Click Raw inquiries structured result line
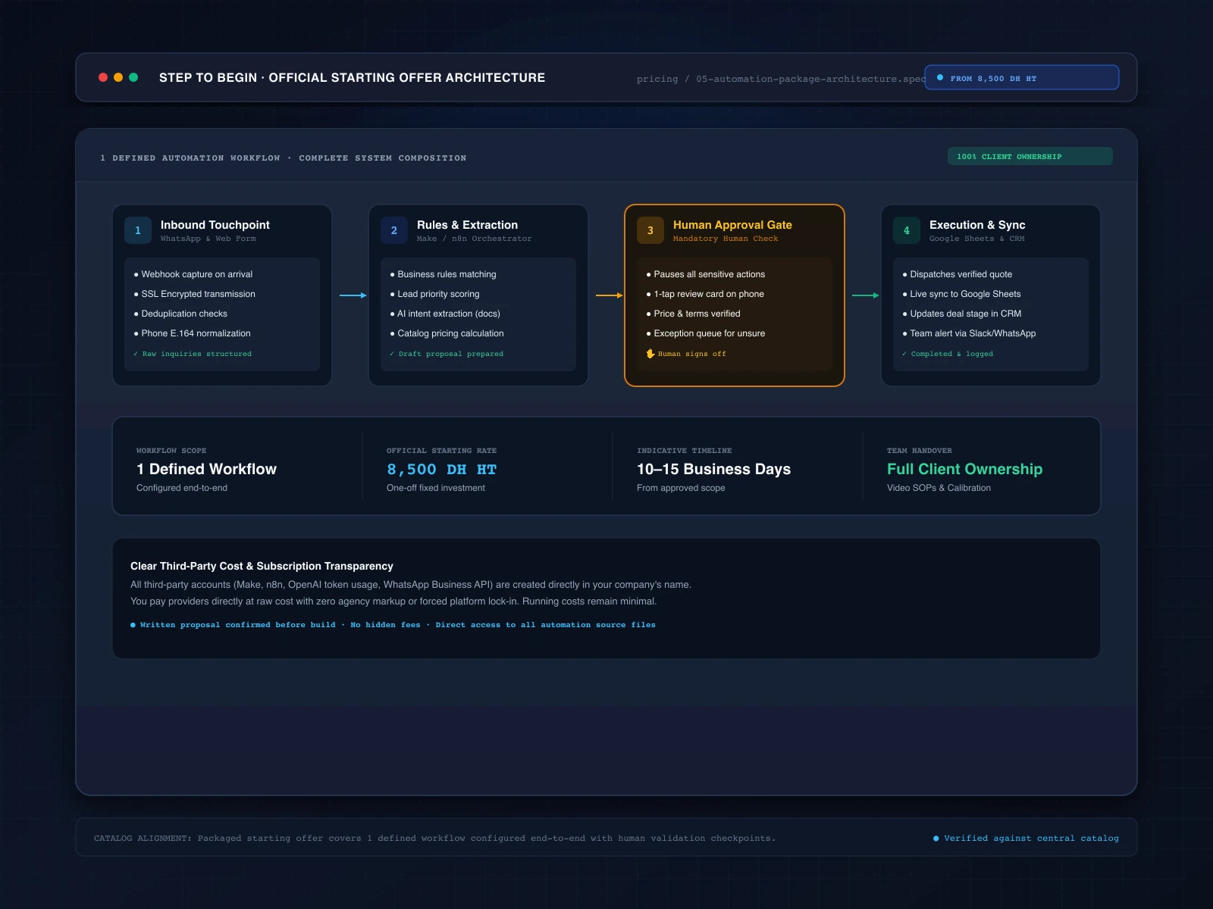Image resolution: width=1213 pixels, height=909 pixels. (193, 354)
